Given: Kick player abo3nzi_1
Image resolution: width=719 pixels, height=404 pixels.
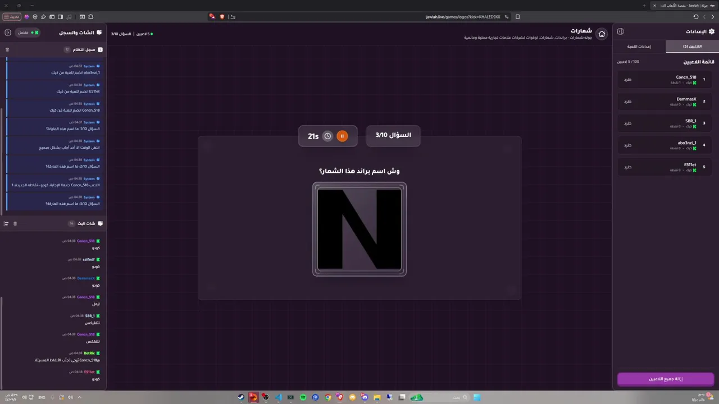Looking at the screenshot, I should tap(627, 145).
